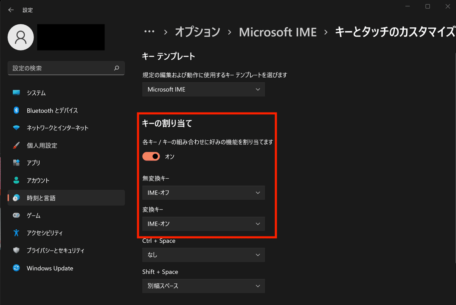Open the Ctrl + Space dropdown
The height and width of the screenshot is (305, 456).
coord(204,255)
